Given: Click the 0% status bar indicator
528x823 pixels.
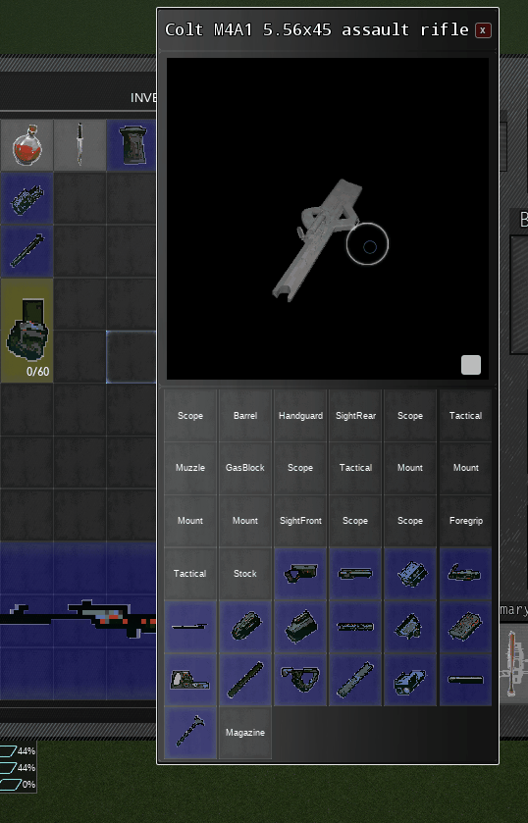Looking at the screenshot, I should tap(18, 785).
